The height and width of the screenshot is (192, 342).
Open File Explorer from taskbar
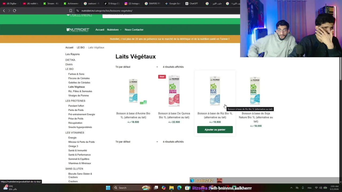coord(172,188)
